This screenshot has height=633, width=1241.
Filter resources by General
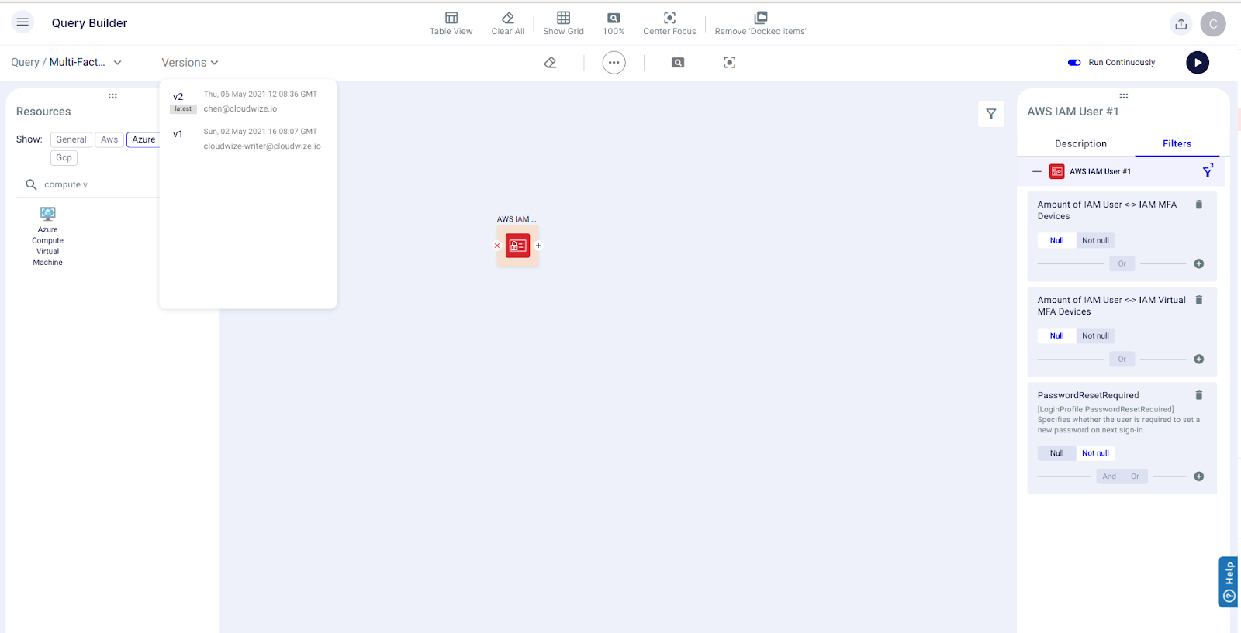(71, 139)
